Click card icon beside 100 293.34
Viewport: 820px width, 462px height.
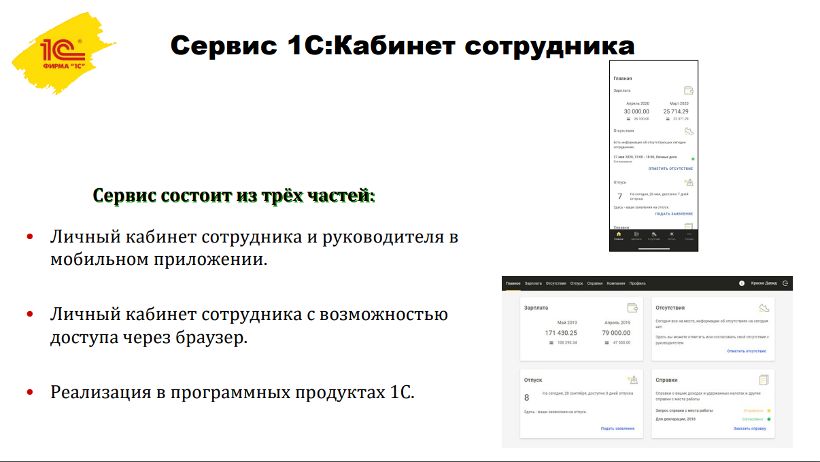551,342
